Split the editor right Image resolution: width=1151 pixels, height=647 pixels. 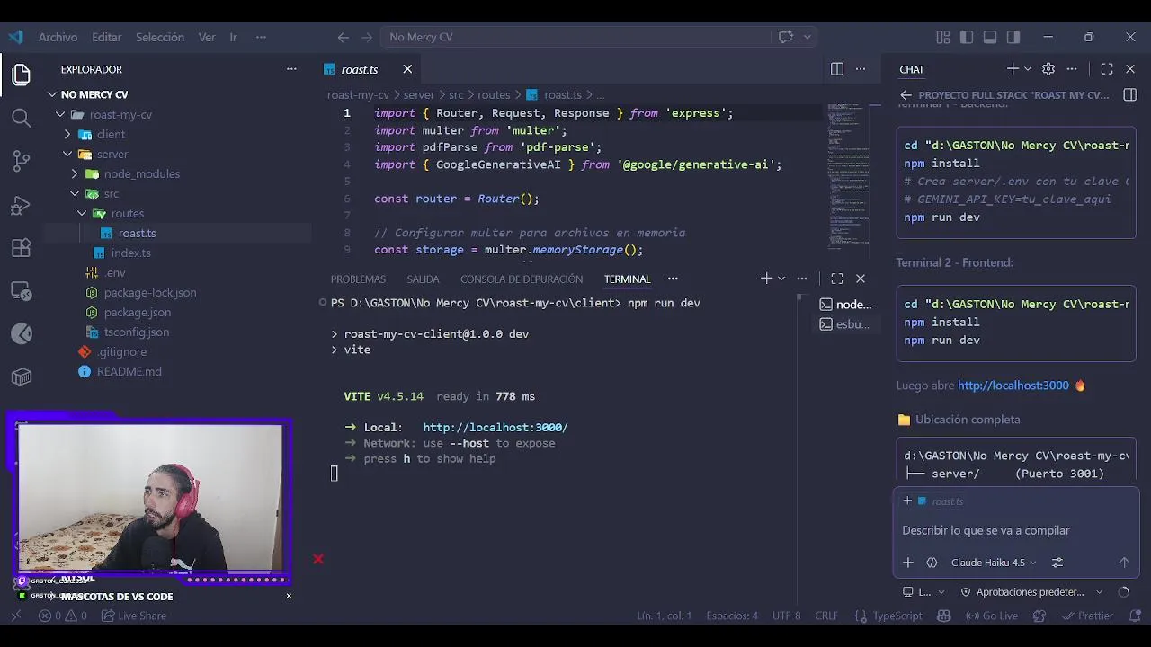click(x=837, y=69)
